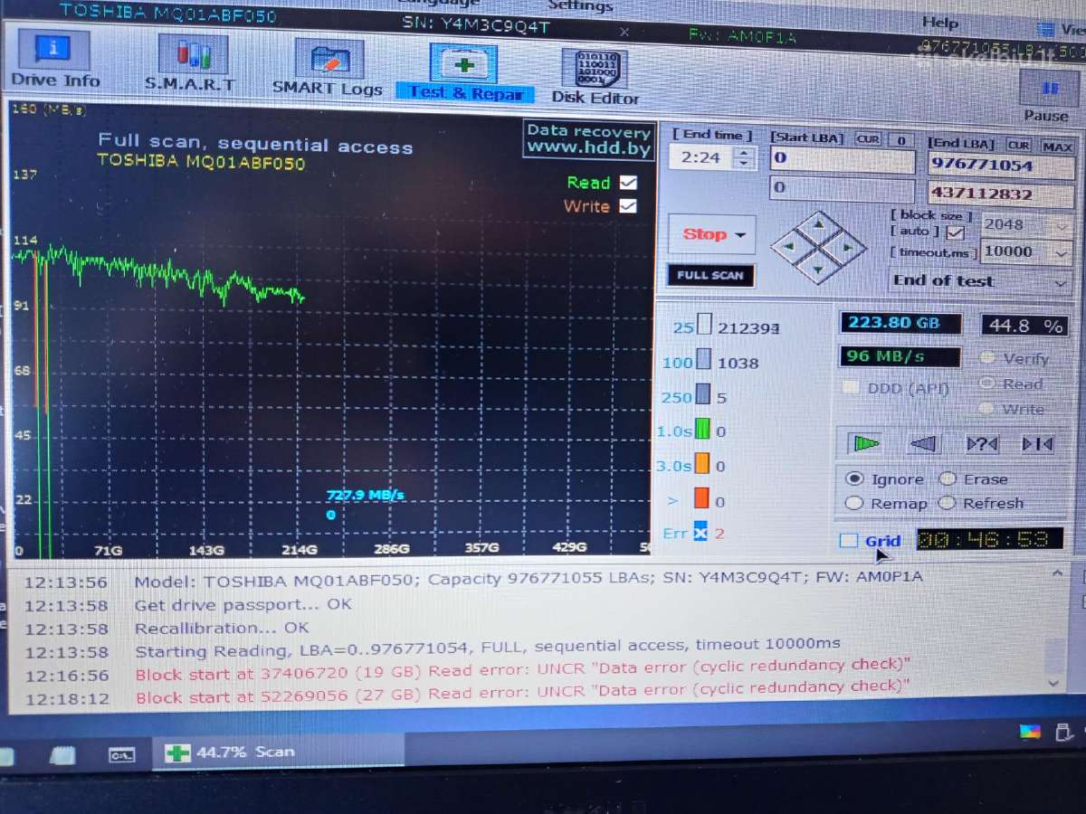Open the S.M.A.R.T section icon
The width and height of the screenshot is (1086, 814).
click(193, 54)
